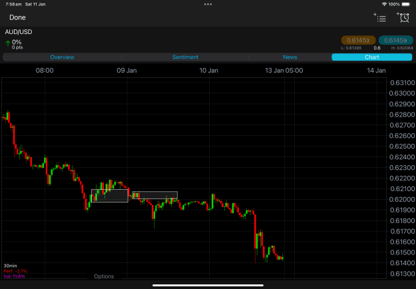
Task: Tap the 10 Jan date label
Action: 208,71
